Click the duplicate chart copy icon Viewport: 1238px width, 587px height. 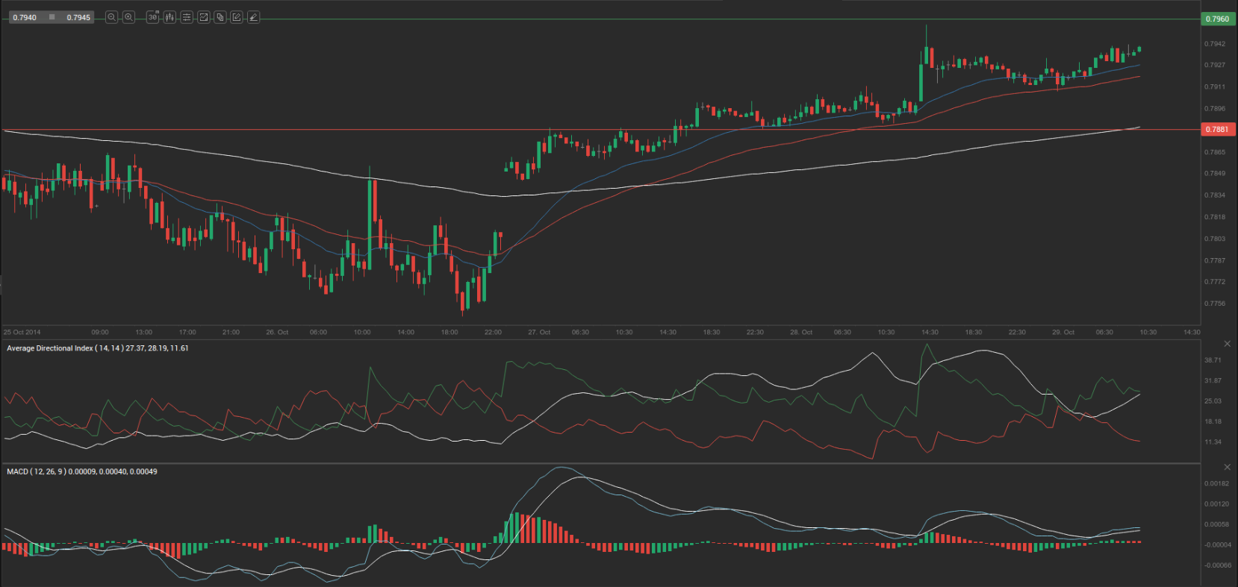[x=220, y=17]
